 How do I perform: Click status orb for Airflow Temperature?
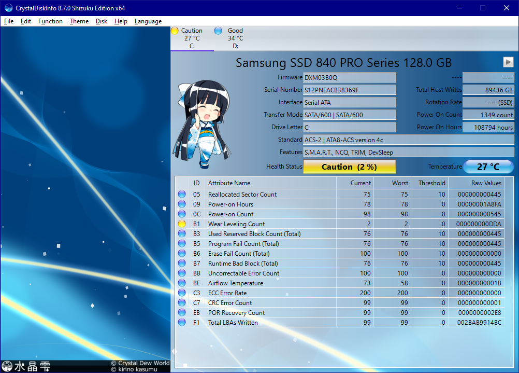182,283
